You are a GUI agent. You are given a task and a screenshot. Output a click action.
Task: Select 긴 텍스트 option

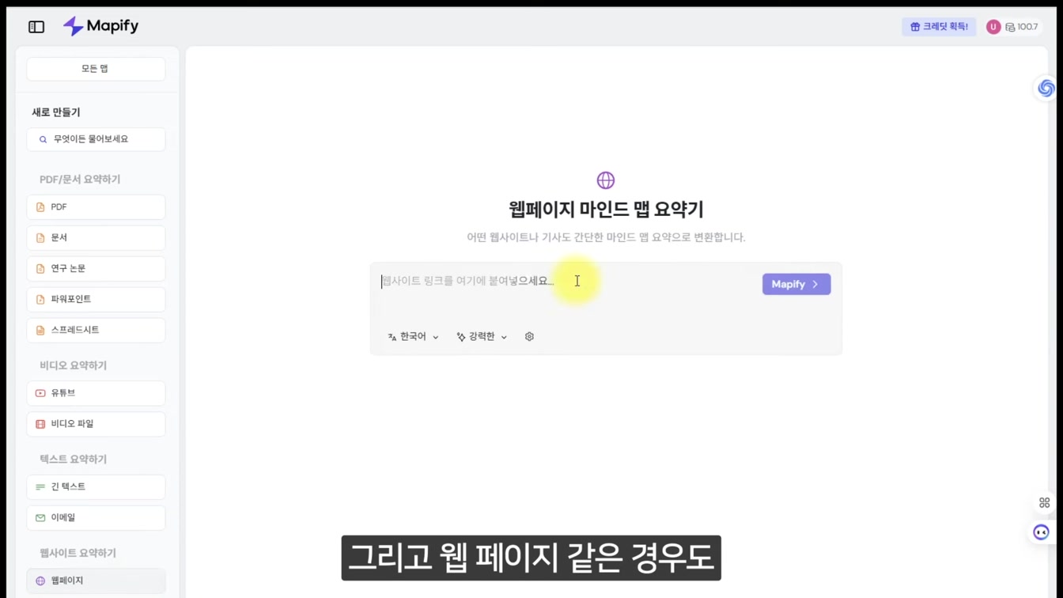[x=96, y=487]
